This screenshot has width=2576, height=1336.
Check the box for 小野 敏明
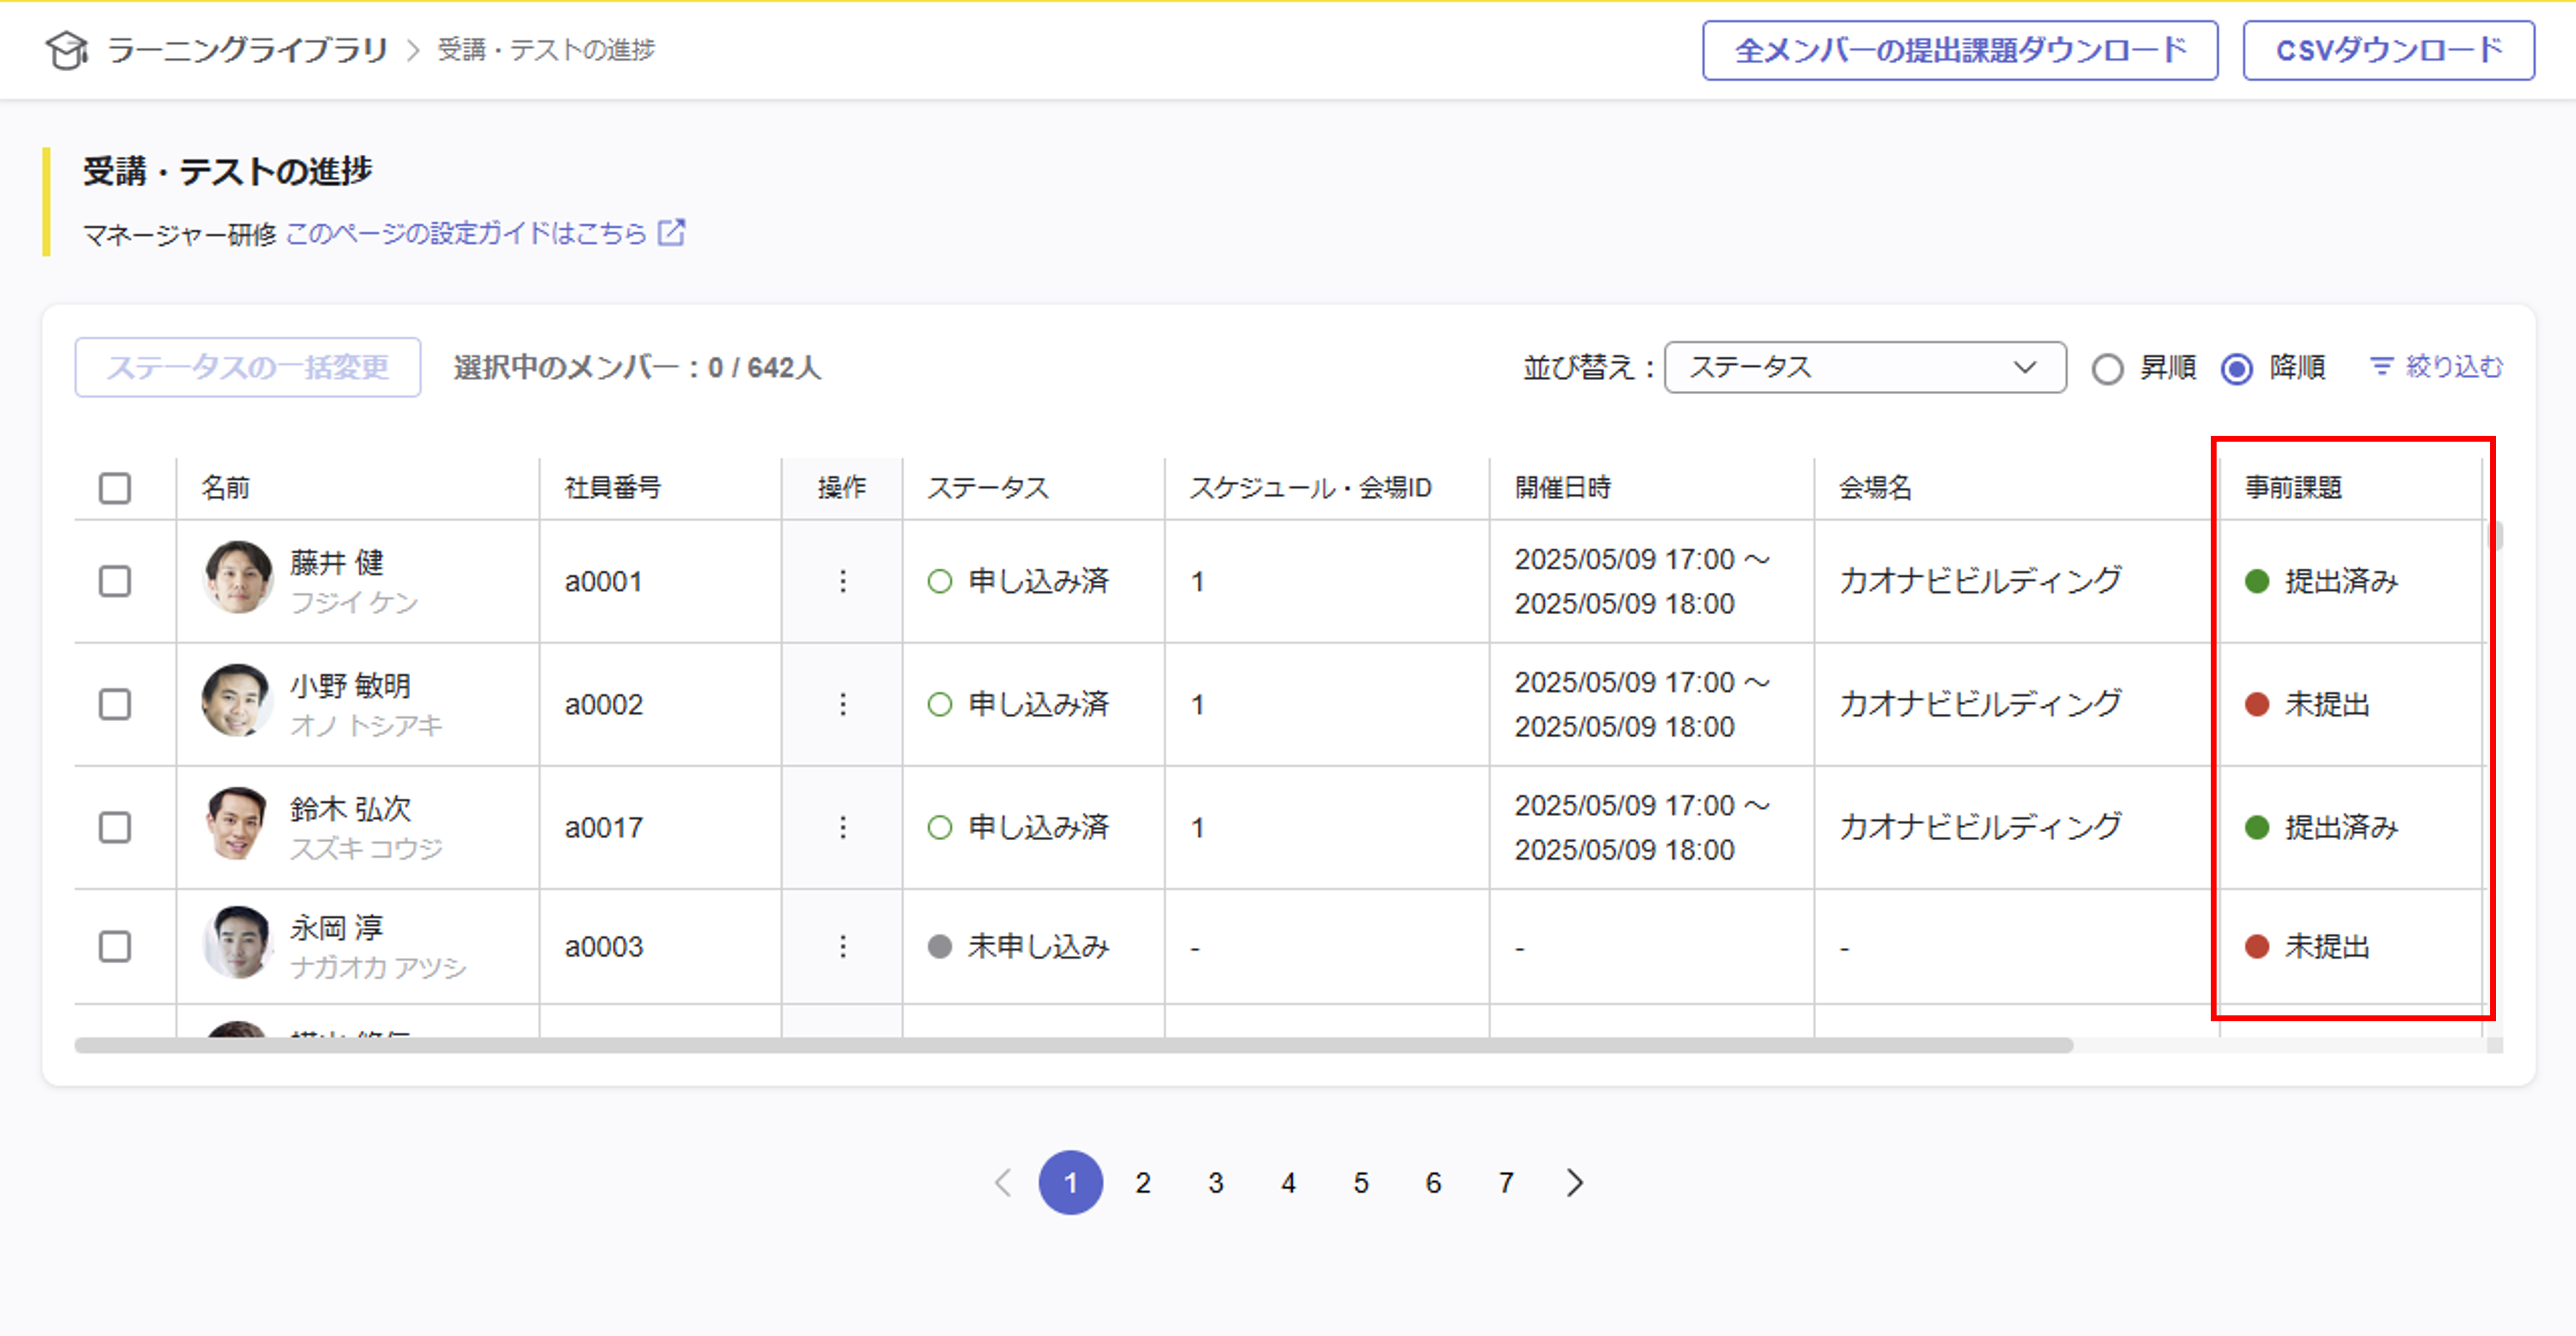(115, 704)
